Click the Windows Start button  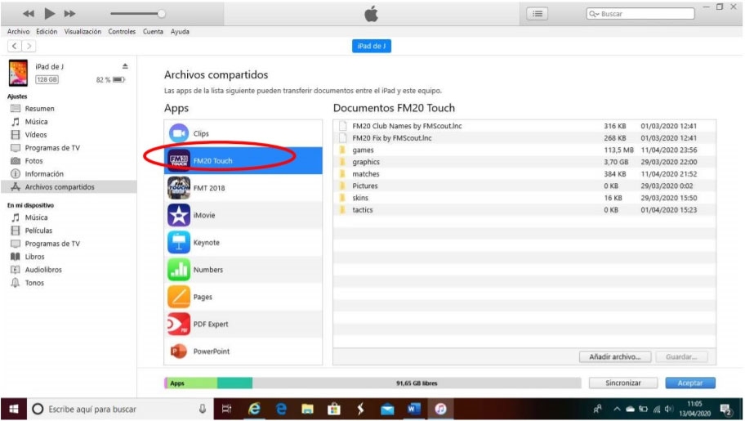click(14, 409)
